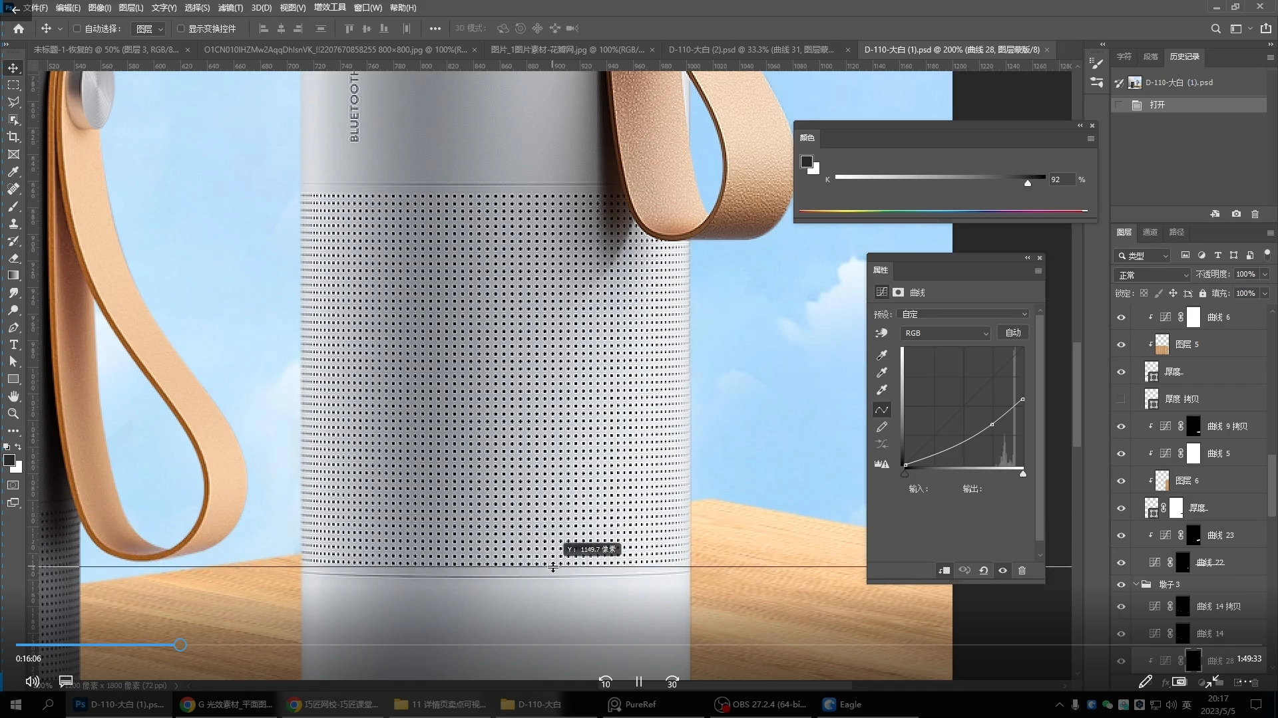Select the Eraser tool
1278x718 pixels.
(13, 258)
